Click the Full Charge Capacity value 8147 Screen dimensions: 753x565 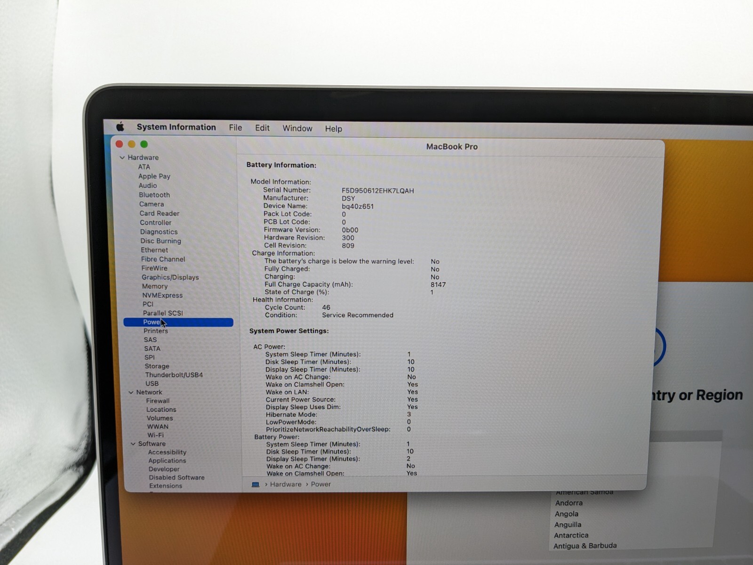tap(438, 284)
